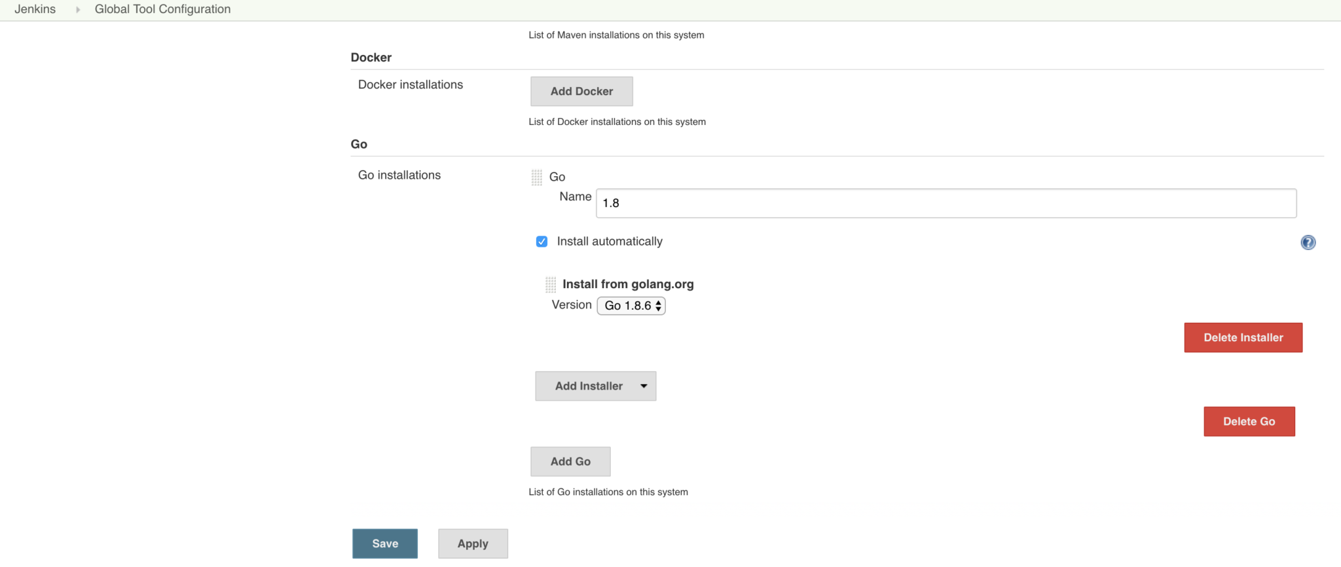
Task: Click the Add Installer button label
Action: click(588, 386)
